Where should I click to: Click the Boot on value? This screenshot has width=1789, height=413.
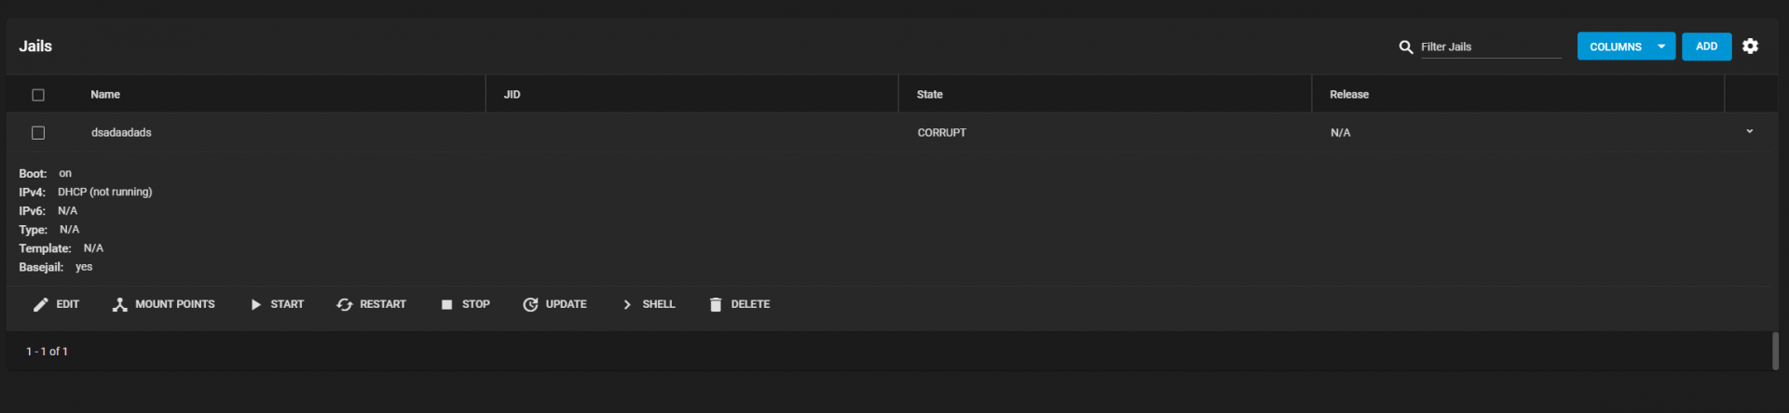(65, 174)
